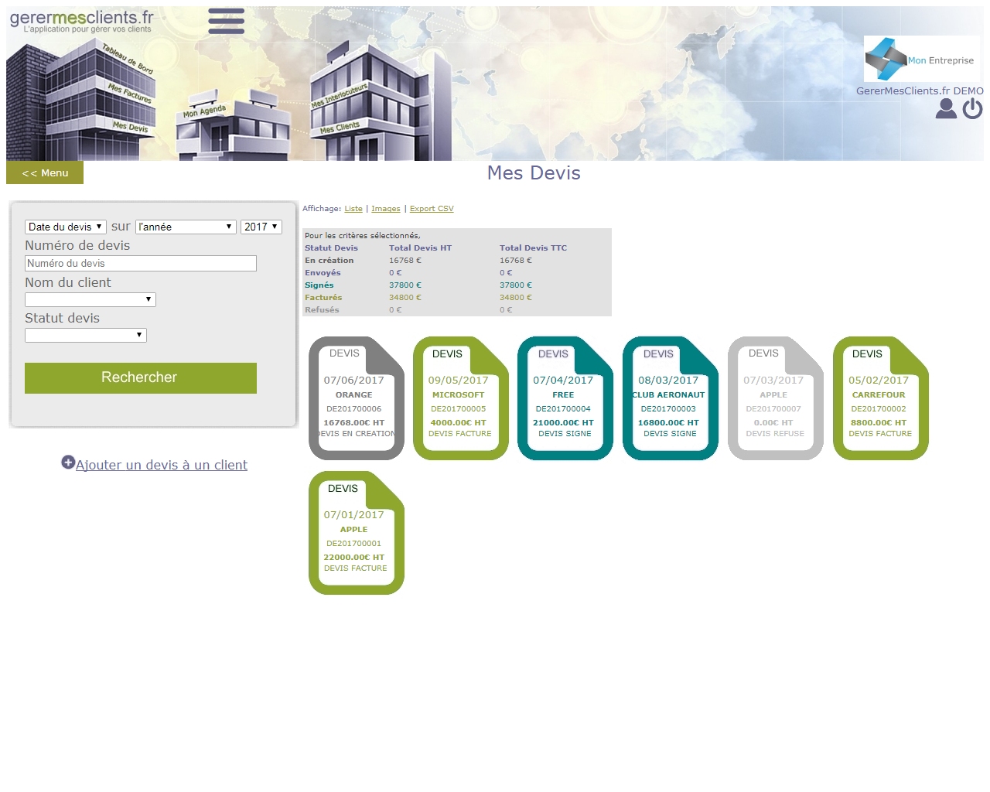Click the Mes Devis page title

534,173
